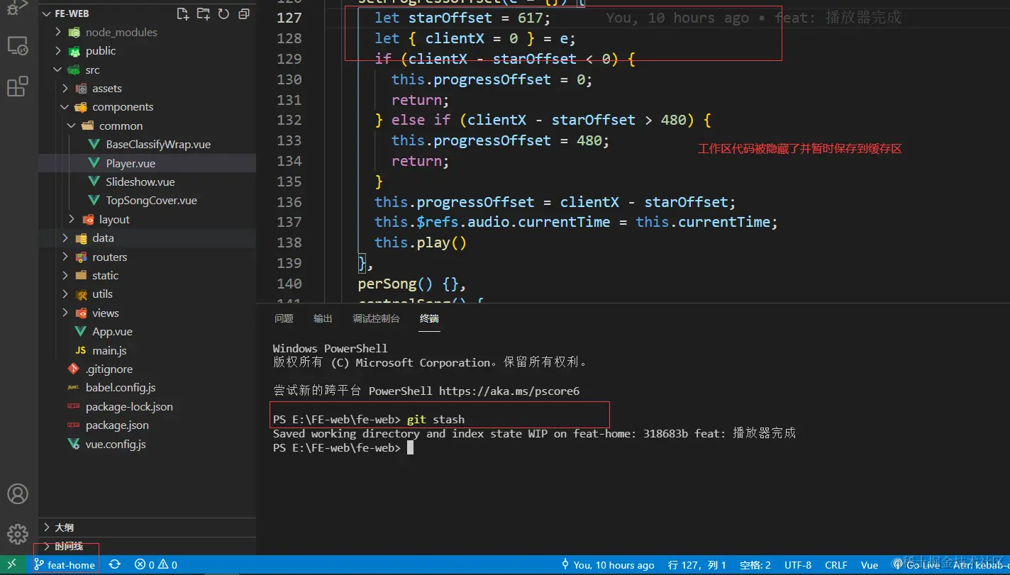
Task: Change language mode via Vue indicator
Action: coord(870,565)
